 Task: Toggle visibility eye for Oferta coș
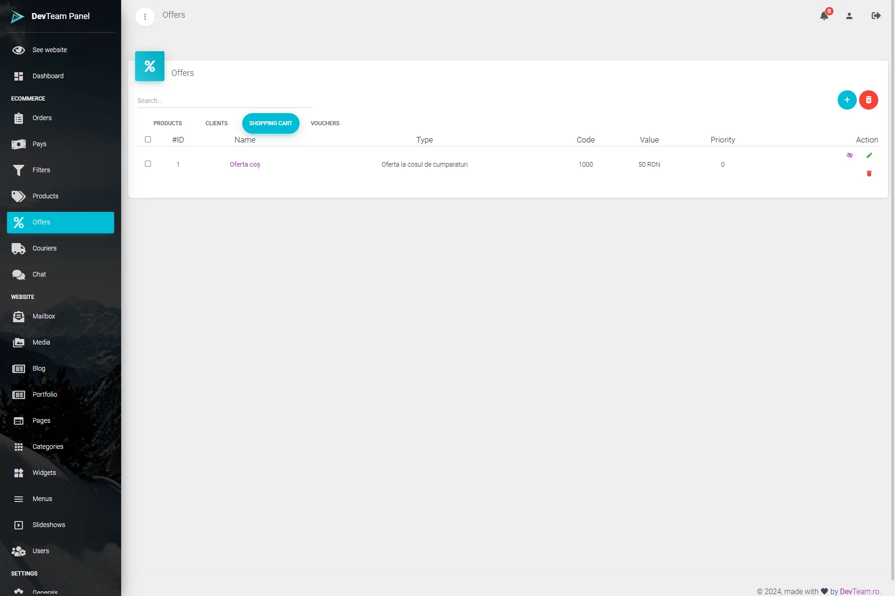849,156
